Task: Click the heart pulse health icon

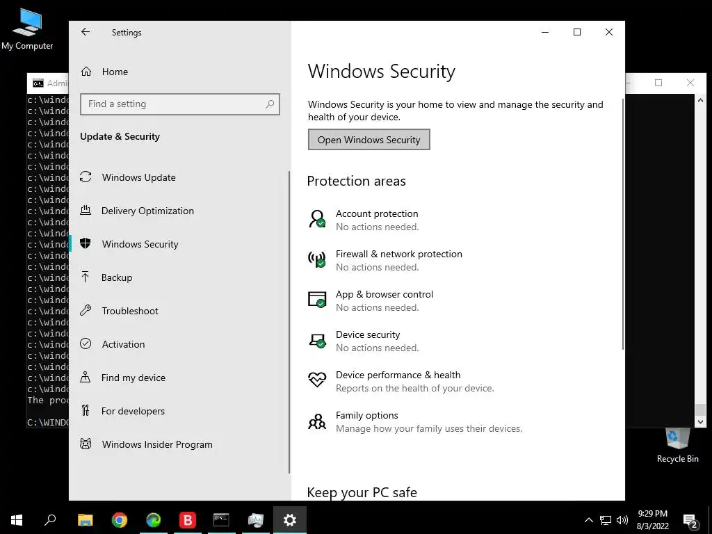Action: 317,380
